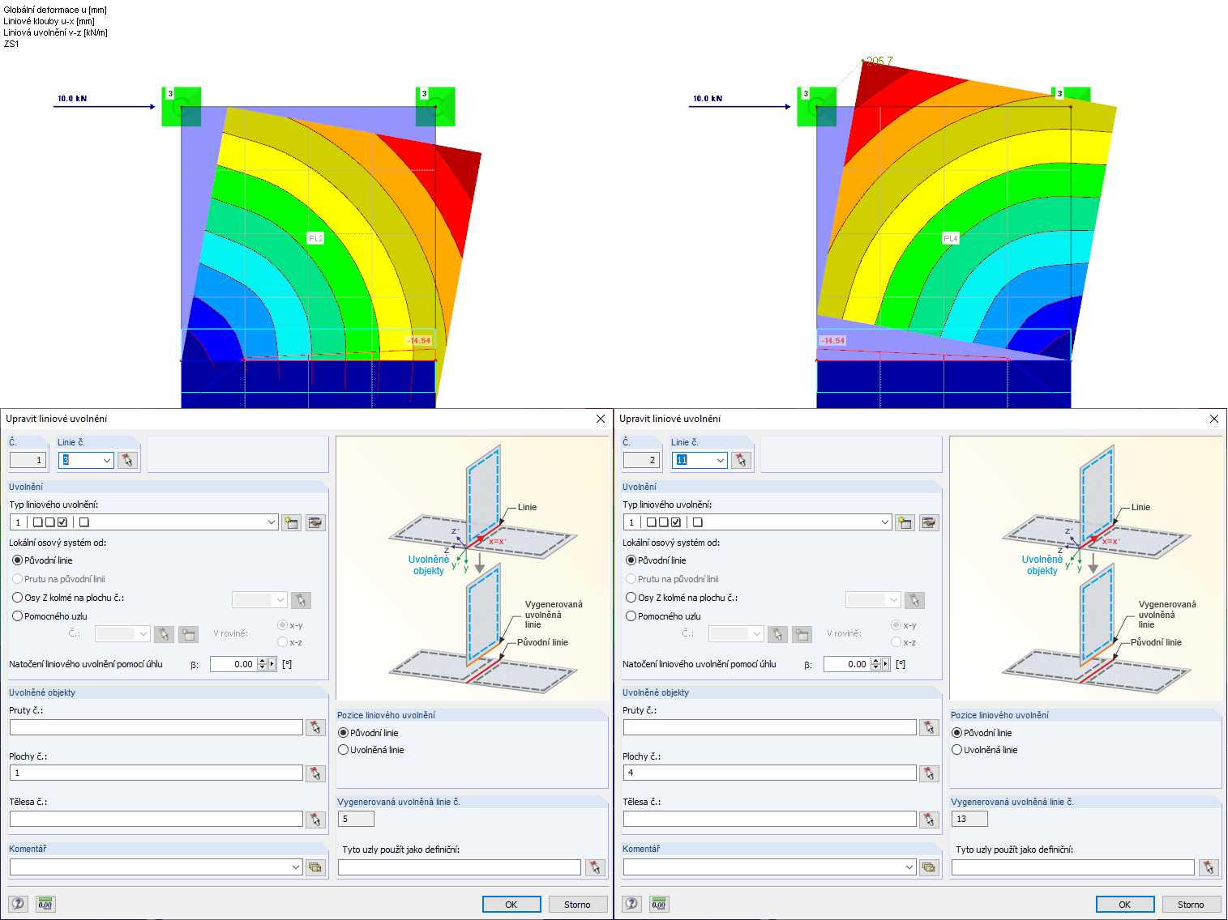Screen dimensions: 1228x920
Task: Click definition nodes field in right dialog
Action: (1073, 867)
